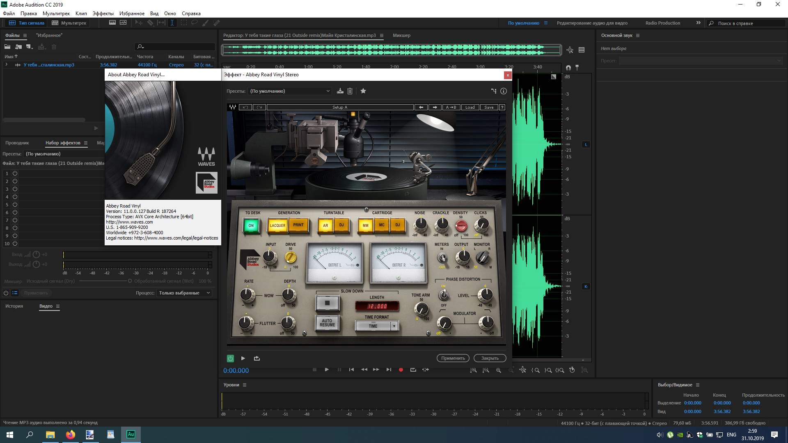Viewport: 788px width, 443px height.
Task: Open effects rack Presets dropdown
Action: (x=64, y=154)
